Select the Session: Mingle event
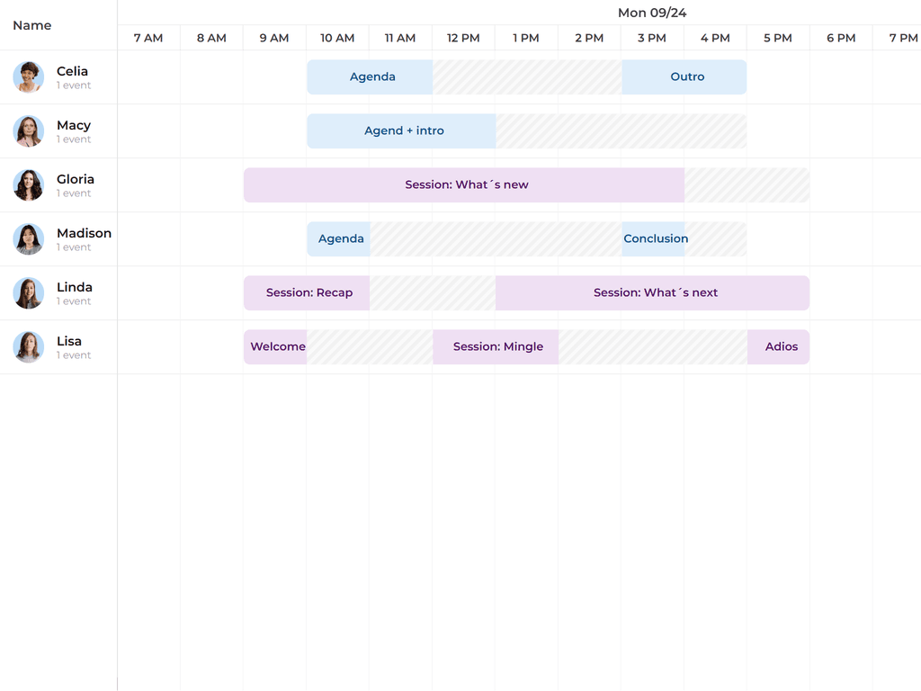The height and width of the screenshot is (691, 921). tap(495, 346)
